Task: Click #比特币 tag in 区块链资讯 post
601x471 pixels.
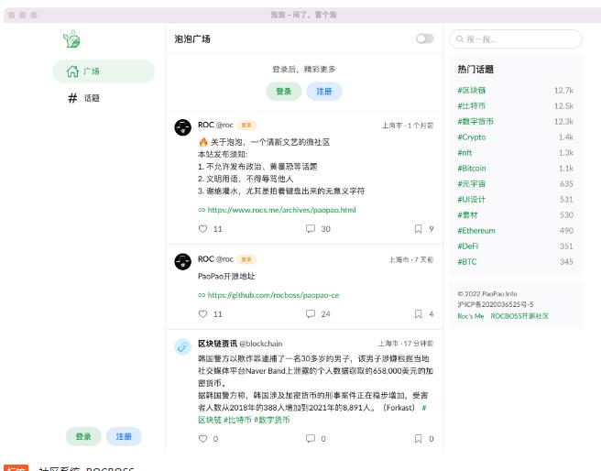Action: (237, 420)
